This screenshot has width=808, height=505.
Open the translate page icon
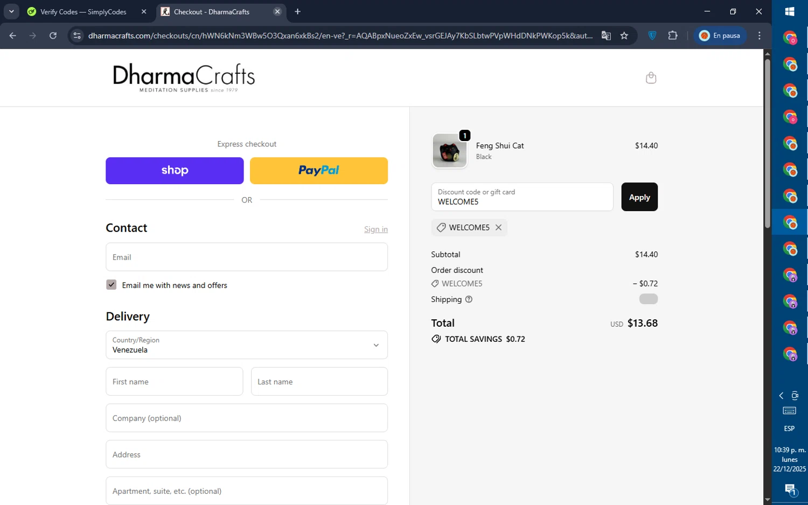pos(606,36)
